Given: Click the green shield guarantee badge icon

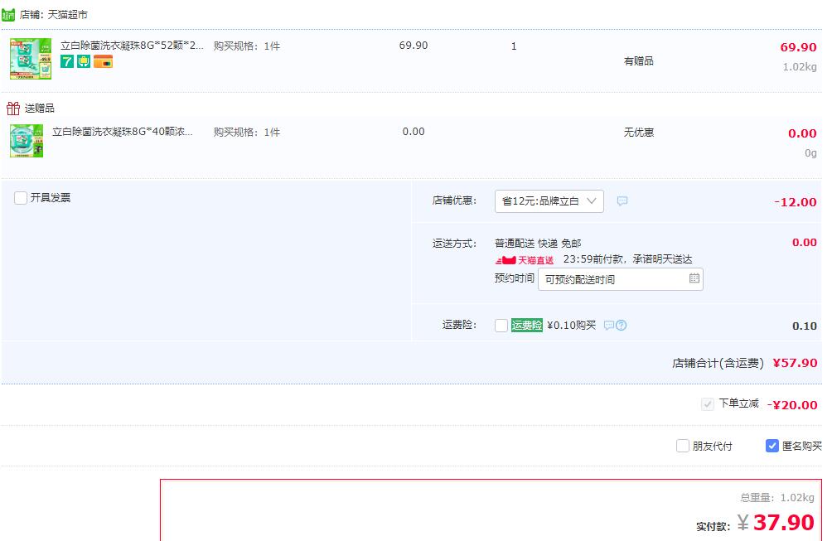Looking at the screenshot, I should click(84, 61).
